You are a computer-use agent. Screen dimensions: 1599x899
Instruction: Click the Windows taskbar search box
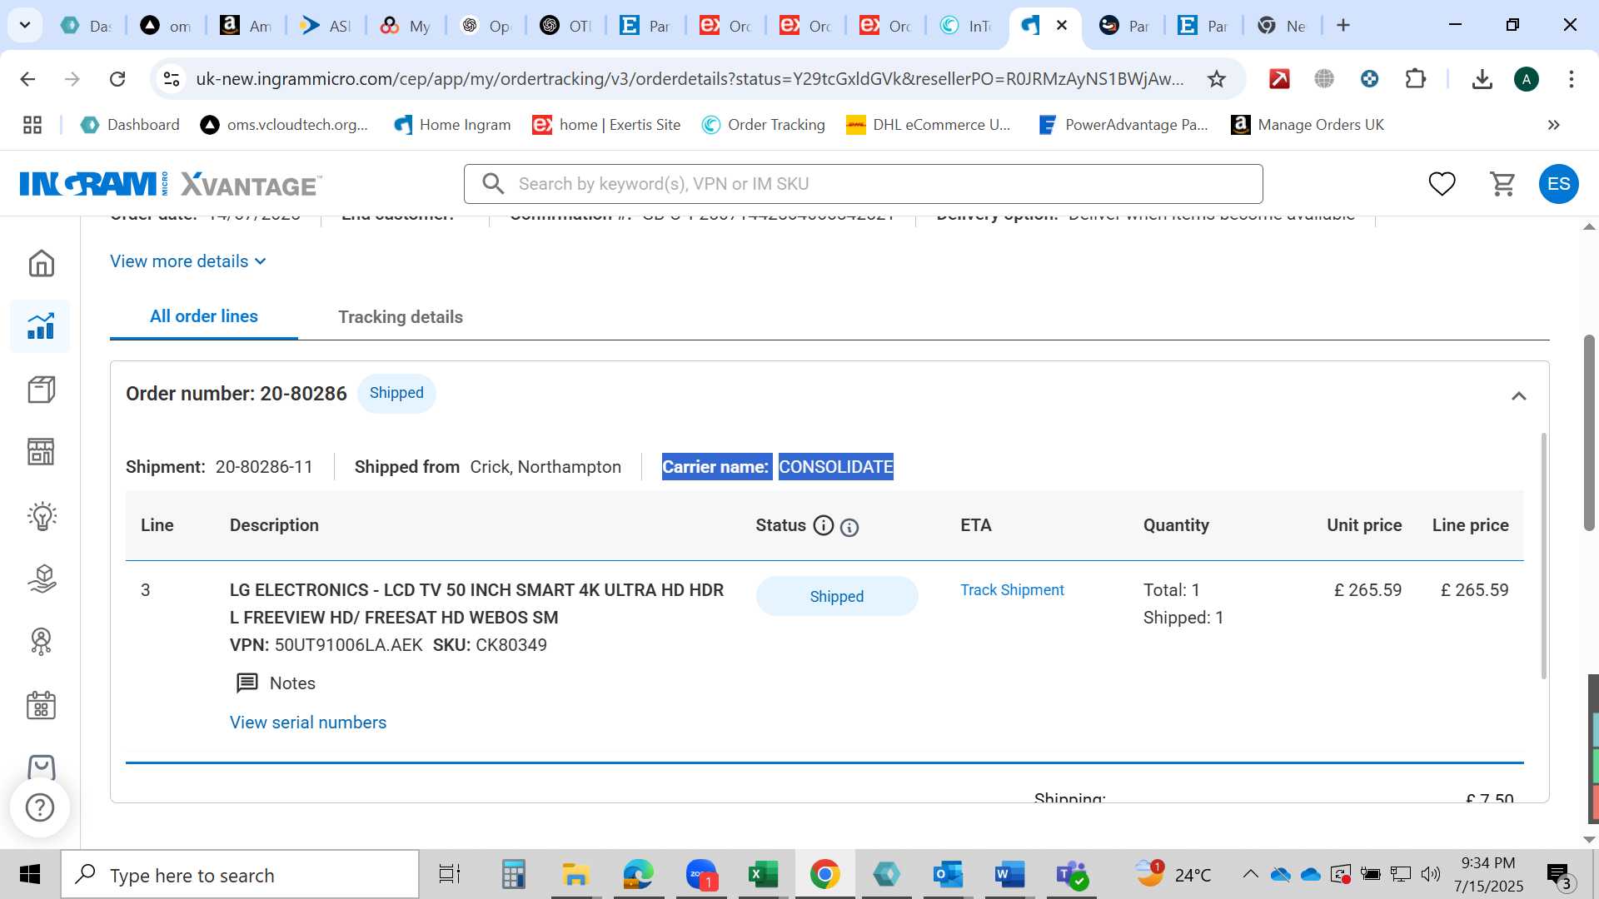point(240,875)
